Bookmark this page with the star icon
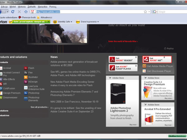Screen dimensions: 187x140 click(145, 12)
